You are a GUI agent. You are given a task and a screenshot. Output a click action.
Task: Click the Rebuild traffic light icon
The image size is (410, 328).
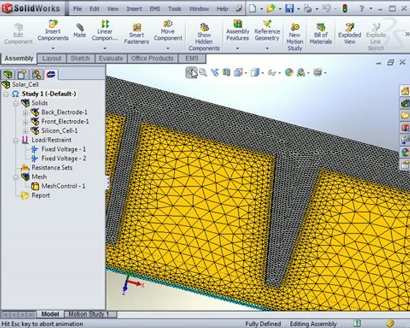click(x=345, y=8)
